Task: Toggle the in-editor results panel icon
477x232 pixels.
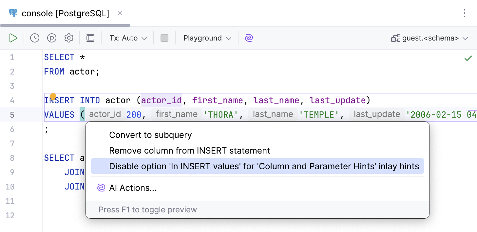Action: (x=90, y=38)
